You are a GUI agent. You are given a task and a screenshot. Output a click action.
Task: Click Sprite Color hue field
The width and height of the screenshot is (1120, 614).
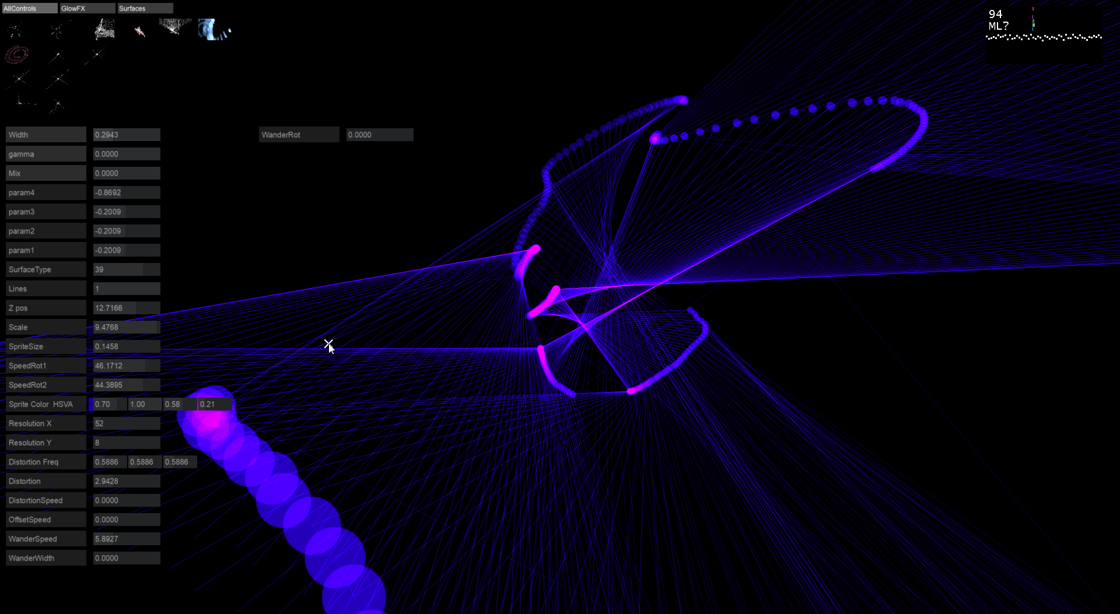tap(110, 404)
